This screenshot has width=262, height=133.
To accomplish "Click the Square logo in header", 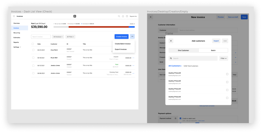I will point(75,16).
